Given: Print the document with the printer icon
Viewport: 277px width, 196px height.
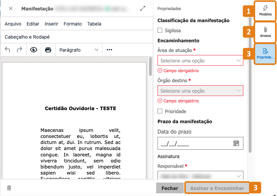Looking at the screenshot, I should coord(48,50).
